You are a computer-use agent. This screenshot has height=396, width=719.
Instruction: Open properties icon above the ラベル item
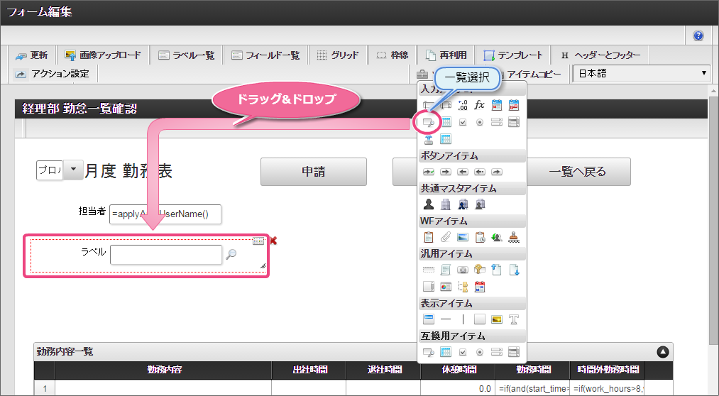[258, 241]
